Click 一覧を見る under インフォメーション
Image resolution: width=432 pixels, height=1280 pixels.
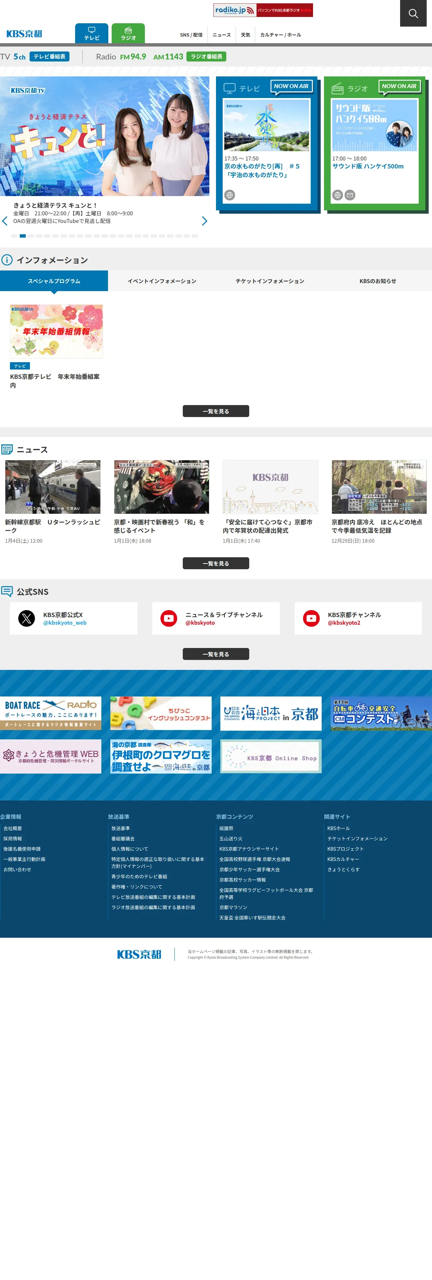point(216,411)
